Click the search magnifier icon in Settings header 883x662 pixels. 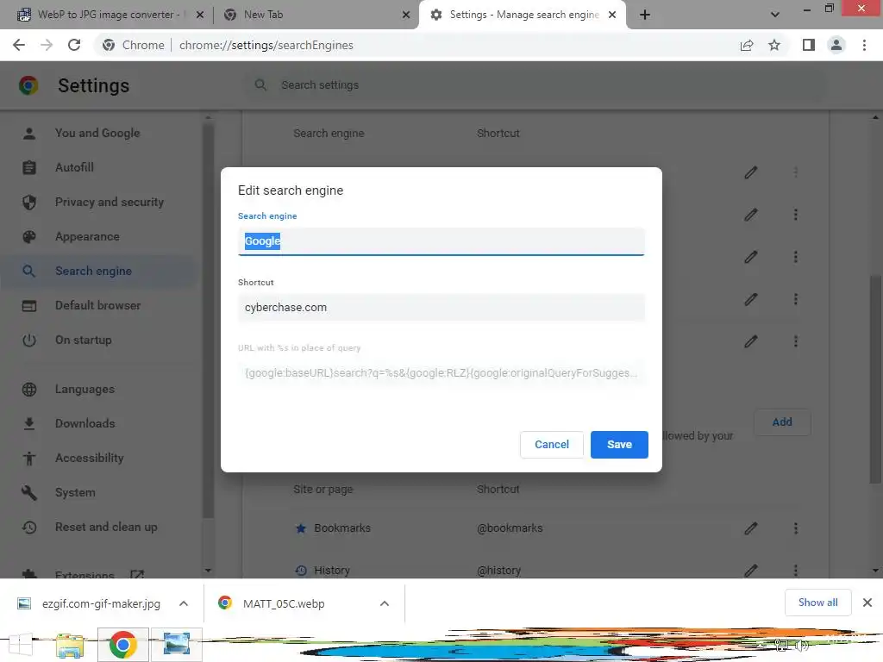point(260,85)
